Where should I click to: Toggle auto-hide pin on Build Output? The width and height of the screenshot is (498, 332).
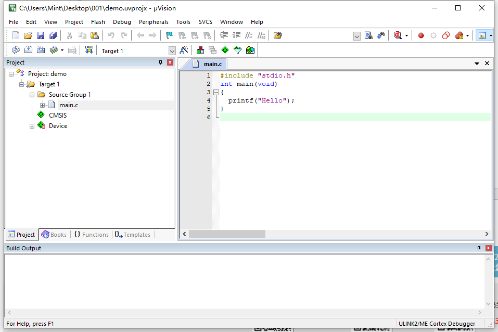(479, 248)
